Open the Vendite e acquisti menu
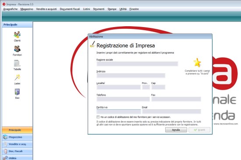241x160 pixels. [x=46, y=9]
